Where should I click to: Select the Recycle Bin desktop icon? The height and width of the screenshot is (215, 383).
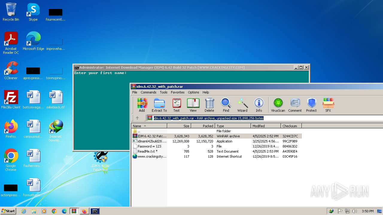click(x=11, y=12)
